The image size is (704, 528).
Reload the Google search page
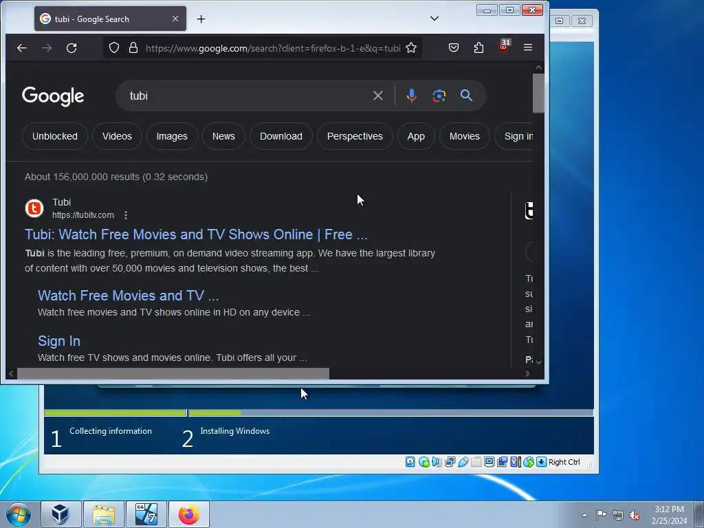pos(71,47)
